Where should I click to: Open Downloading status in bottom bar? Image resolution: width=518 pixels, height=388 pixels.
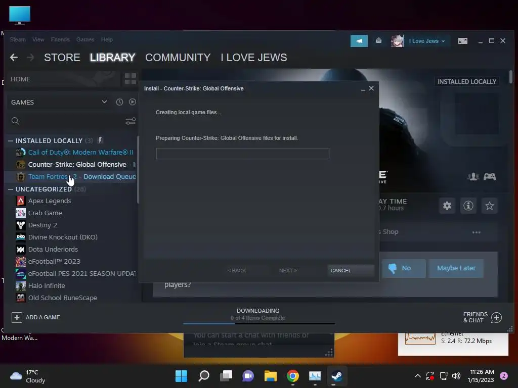pos(258,314)
